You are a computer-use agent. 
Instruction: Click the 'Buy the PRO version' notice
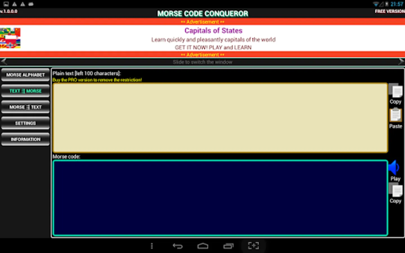click(97, 80)
